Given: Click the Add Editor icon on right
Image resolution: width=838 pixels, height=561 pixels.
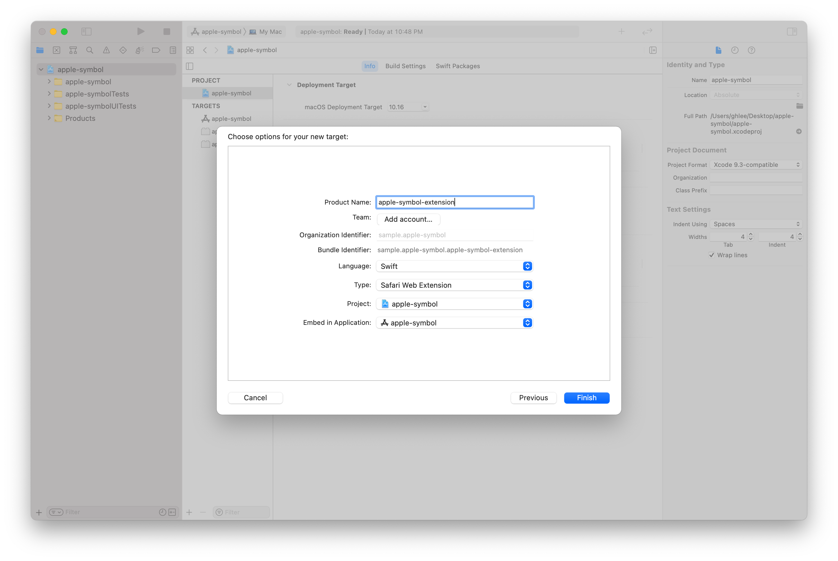Looking at the screenshot, I should tap(653, 50).
